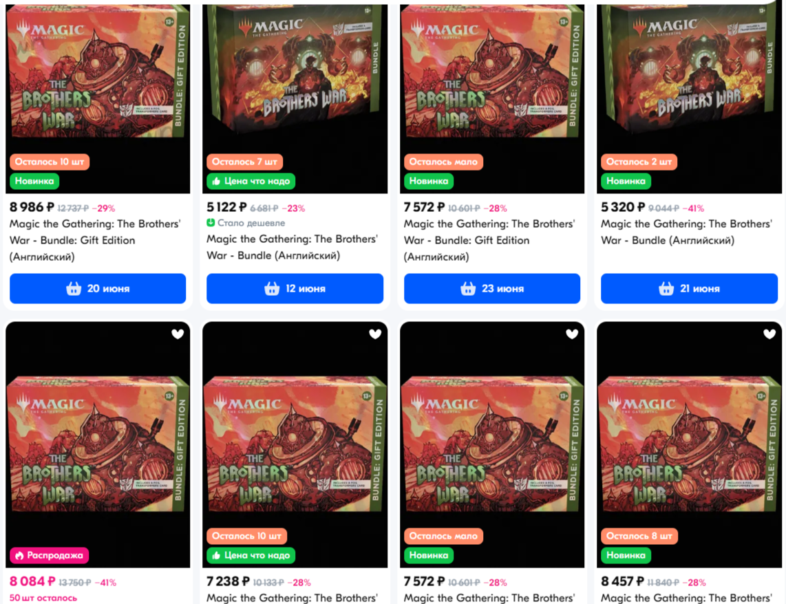The height and width of the screenshot is (604, 786).
Task: Add to cart with 20 июня delivery
Action: [x=98, y=288]
